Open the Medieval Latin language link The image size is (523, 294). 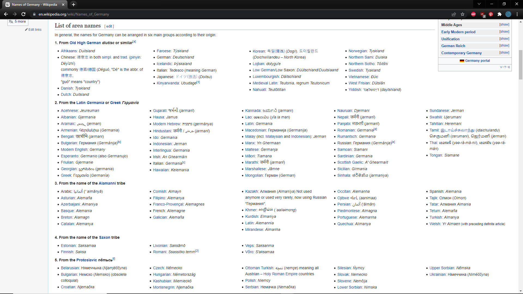pos(265,83)
